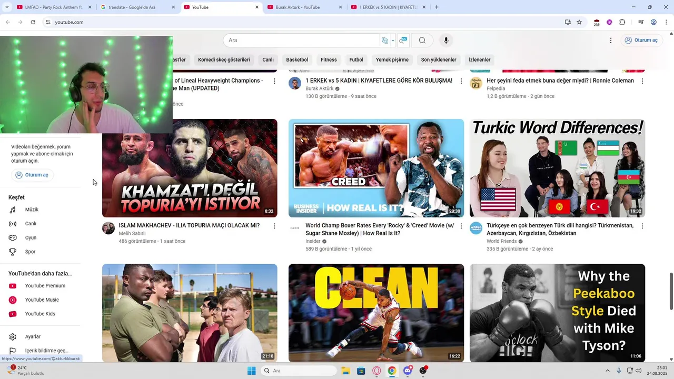Screen dimensions: 674x379
Task: Click Oturum aç button in header
Action: click(x=641, y=41)
